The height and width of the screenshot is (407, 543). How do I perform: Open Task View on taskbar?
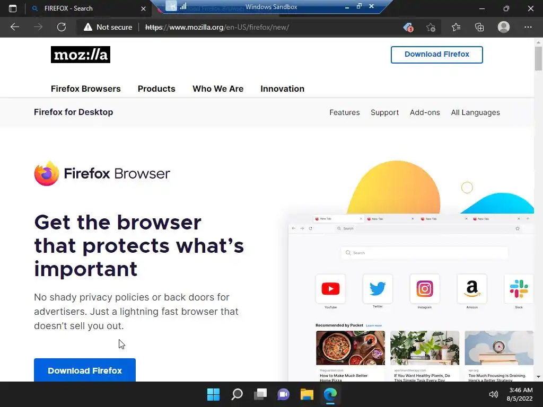pyautogui.click(x=260, y=394)
